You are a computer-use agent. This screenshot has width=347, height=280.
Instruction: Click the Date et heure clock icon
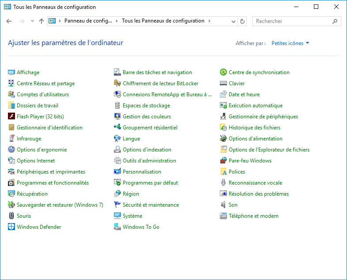[x=224, y=95]
